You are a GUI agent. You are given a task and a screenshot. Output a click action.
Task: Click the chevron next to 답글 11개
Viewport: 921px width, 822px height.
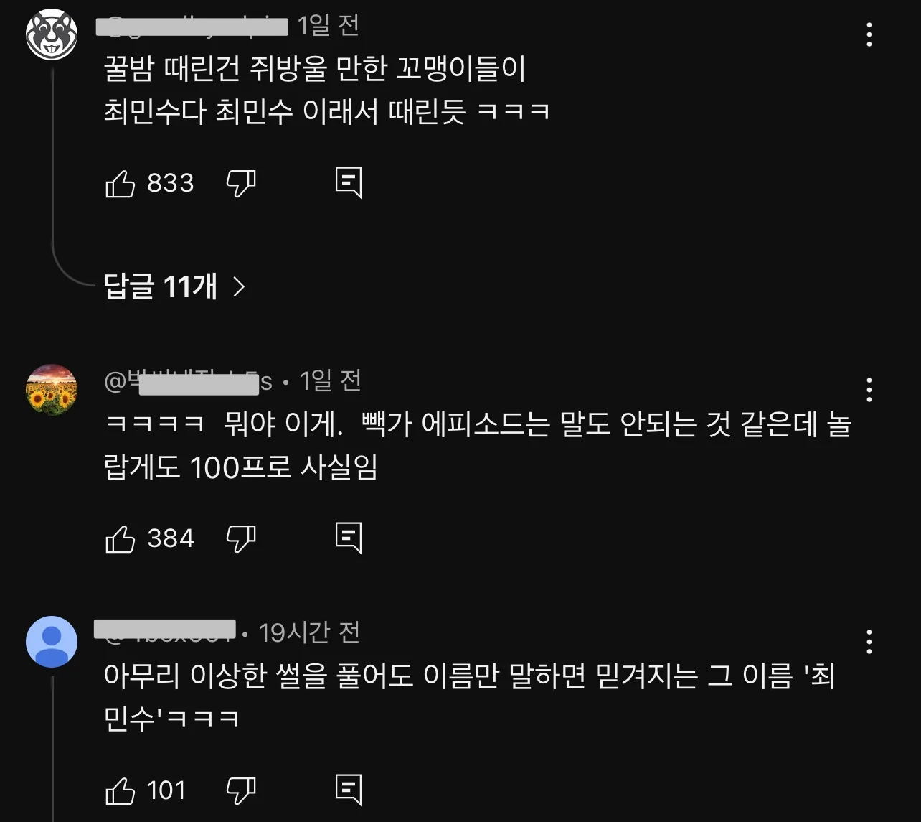click(x=239, y=287)
